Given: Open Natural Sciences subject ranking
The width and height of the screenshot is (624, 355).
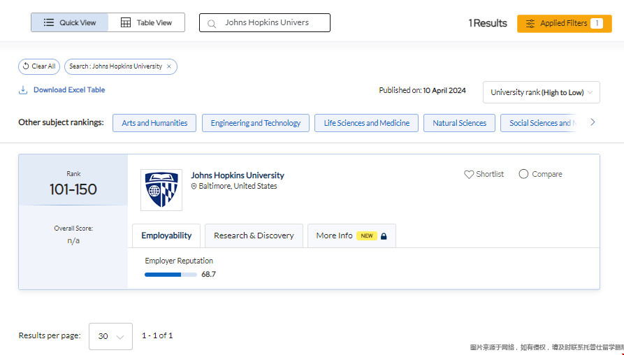Looking at the screenshot, I should pyautogui.click(x=459, y=123).
